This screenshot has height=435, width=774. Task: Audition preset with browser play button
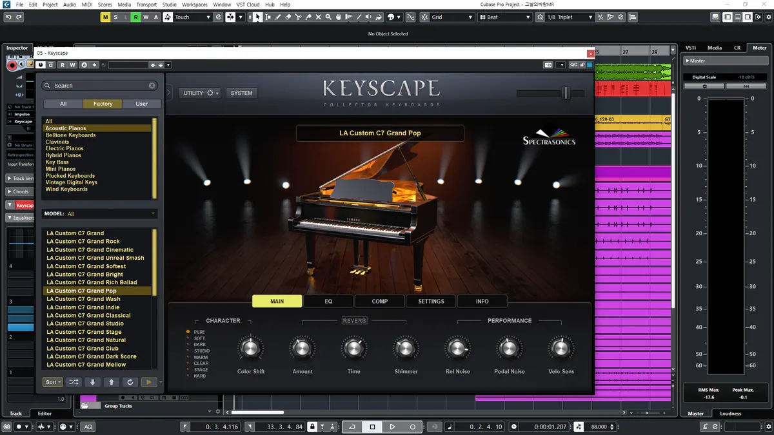(x=149, y=382)
